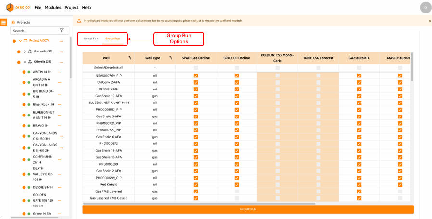The width and height of the screenshot is (432, 219).
Task: Collapse the Projects panel icon
Action: pos(13,22)
